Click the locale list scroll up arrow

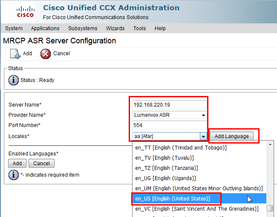click(x=270, y=144)
